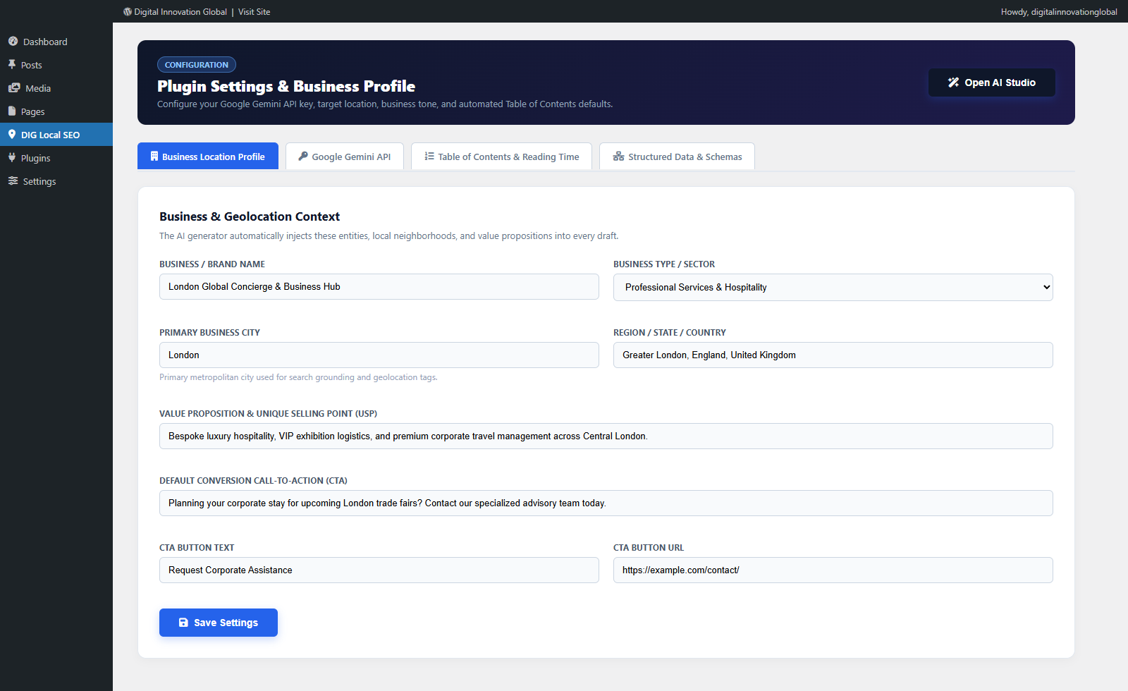Follow the Visit Site link
Viewport: 1128px width, 691px height.
pyautogui.click(x=254, y=12)
